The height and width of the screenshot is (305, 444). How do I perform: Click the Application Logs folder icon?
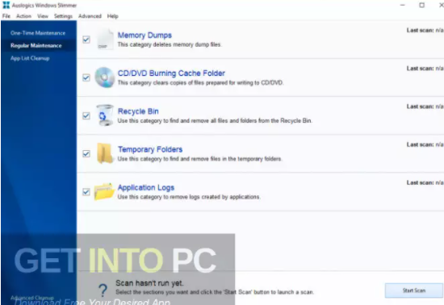click(104, 191)
